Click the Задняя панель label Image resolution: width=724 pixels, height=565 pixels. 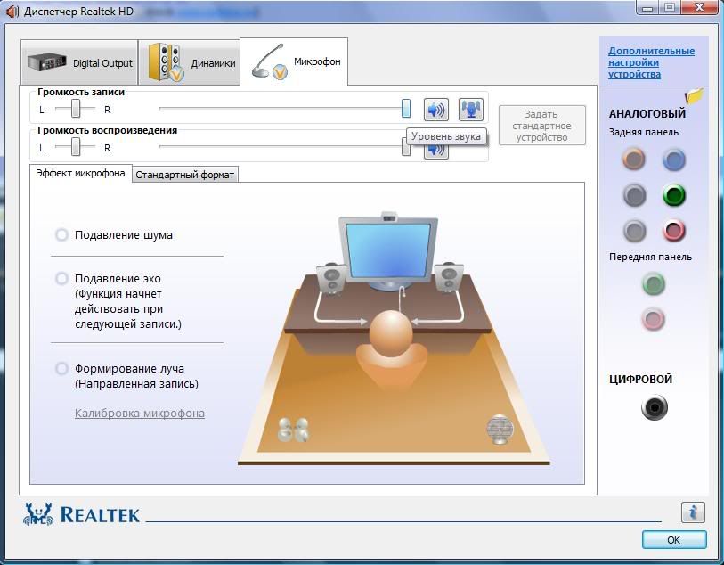coord(644,132)
